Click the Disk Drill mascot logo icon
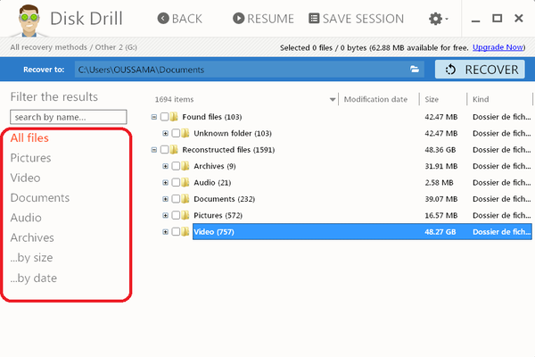 22,19
